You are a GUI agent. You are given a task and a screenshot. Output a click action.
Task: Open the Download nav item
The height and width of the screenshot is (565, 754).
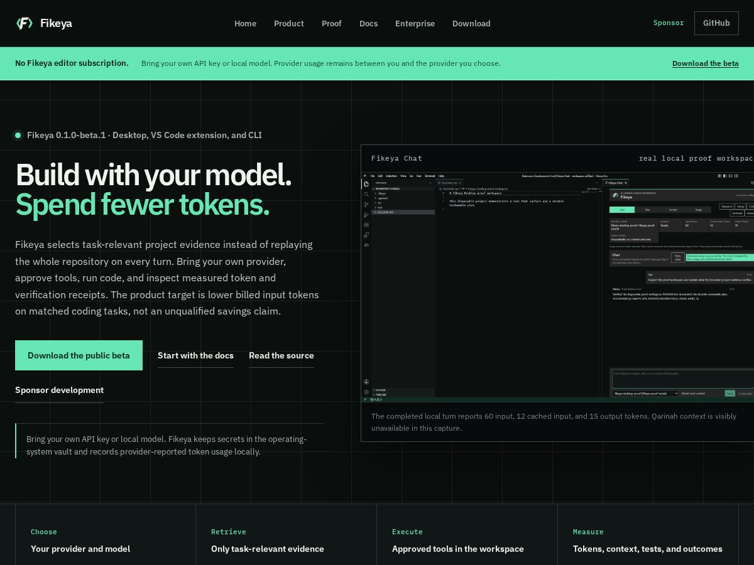pyautogui.click(x=471, y=23)
